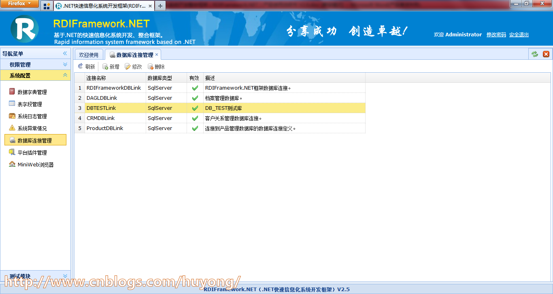Toggle the valid mark on CRMDBLink row

194,118
